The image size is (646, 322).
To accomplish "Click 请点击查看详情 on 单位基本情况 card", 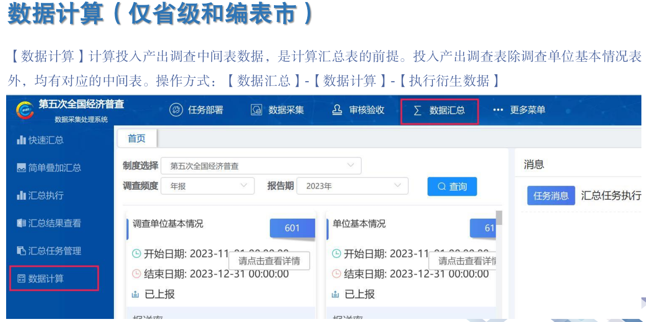I will pyautogui.click(x=464, y=261).
